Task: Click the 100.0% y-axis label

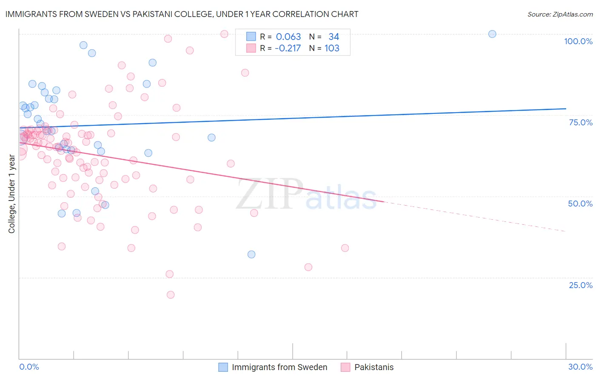Action: click(578, 41)
